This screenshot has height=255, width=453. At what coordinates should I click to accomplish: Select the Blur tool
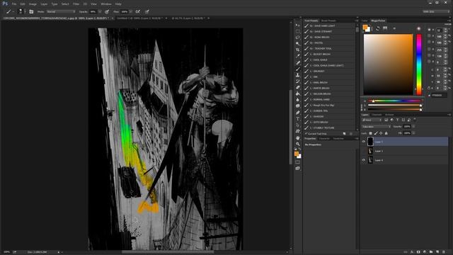(297, 100)
